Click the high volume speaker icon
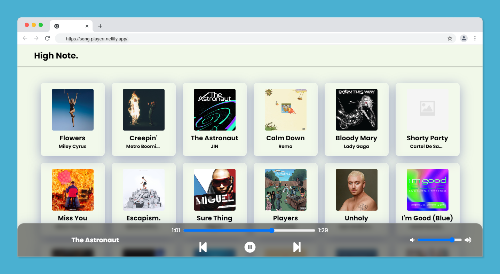Viewport: 500px width, 274px height. (x=468, y=240)
